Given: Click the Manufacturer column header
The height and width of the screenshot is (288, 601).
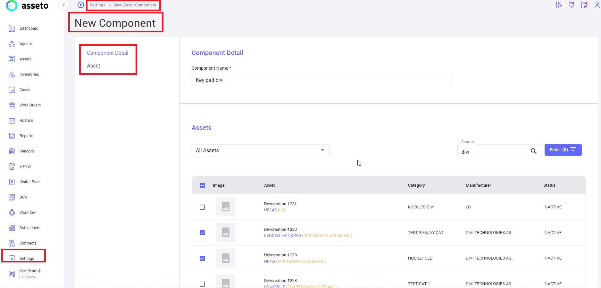Looking at the screenshot, I should [478, 185].
